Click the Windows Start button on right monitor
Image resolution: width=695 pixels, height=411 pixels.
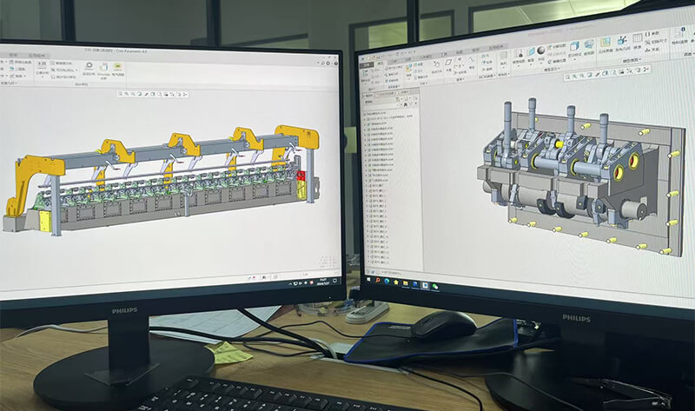(x=369, y=278)
